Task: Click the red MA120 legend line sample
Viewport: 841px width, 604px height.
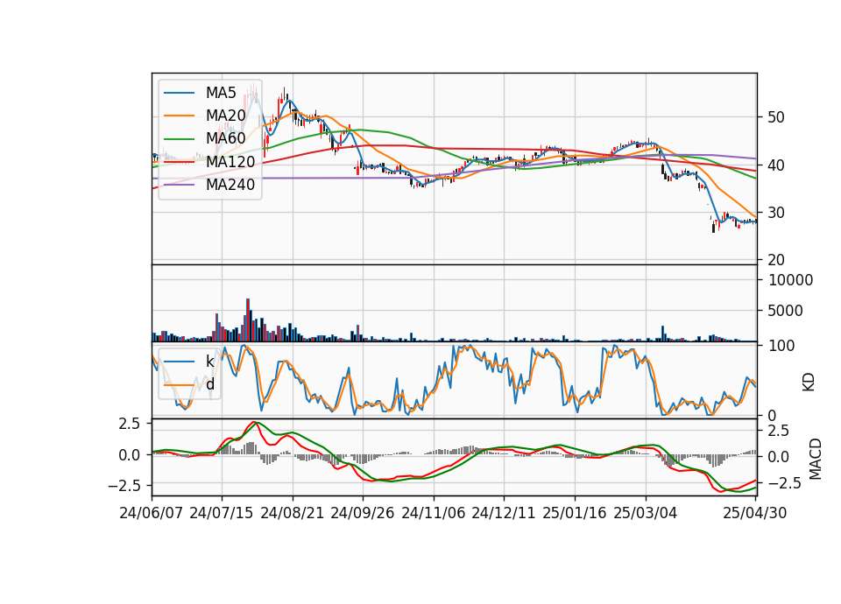Action: [179, 161]
